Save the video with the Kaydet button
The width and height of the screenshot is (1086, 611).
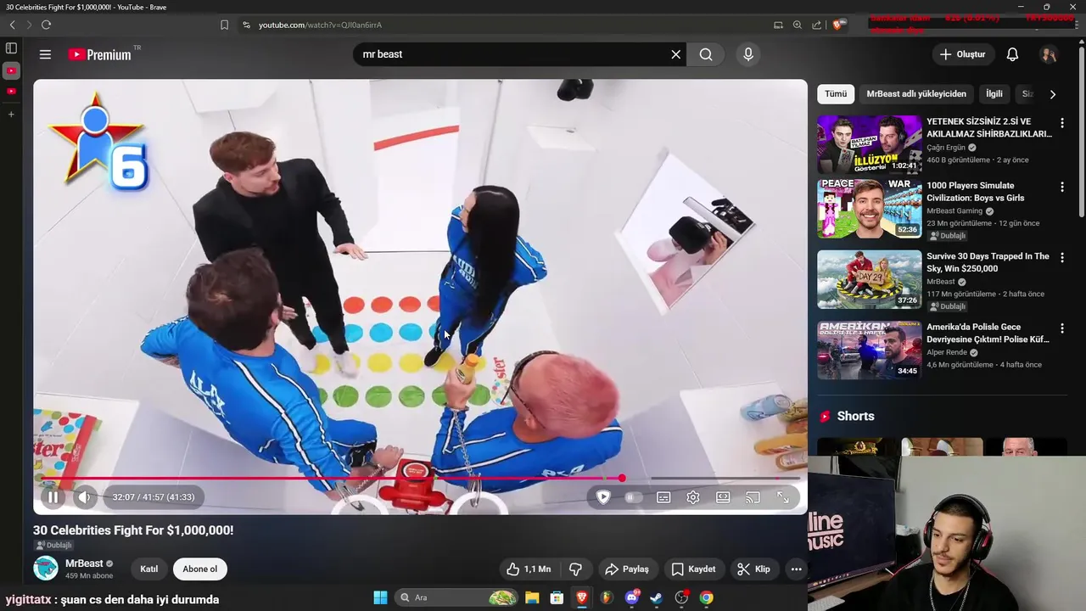pyautogui.click(x=694, y=569)
